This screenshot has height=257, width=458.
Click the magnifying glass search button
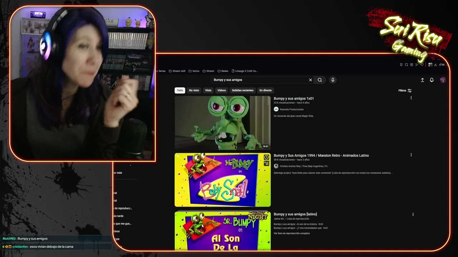click(x=320, y=80)
